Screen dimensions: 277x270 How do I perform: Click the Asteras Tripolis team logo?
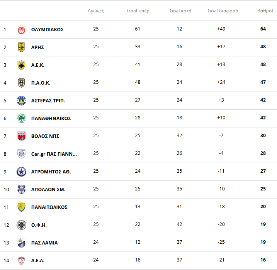21,101
